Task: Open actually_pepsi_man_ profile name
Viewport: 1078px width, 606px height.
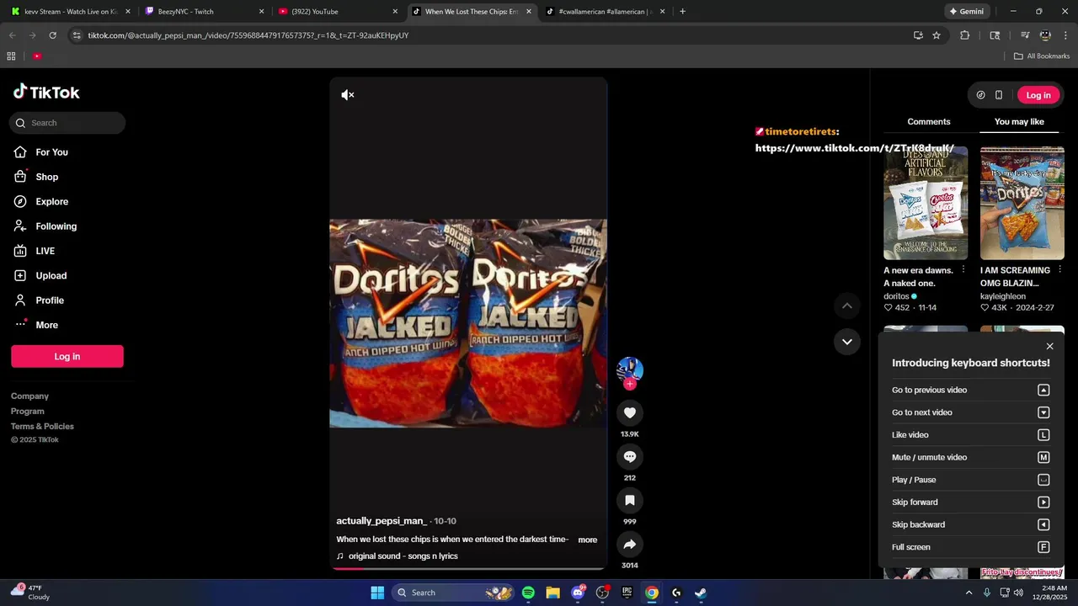Action: [x=382, y=521]
